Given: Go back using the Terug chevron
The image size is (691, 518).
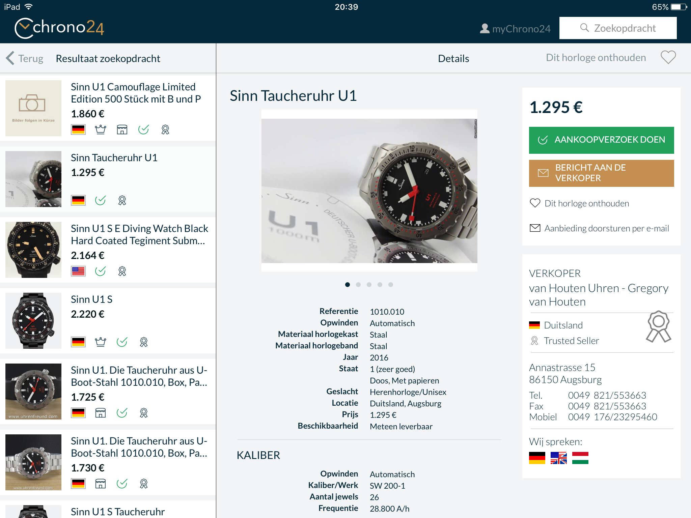Looking at the screenshot, I should (x=10, y=58).
